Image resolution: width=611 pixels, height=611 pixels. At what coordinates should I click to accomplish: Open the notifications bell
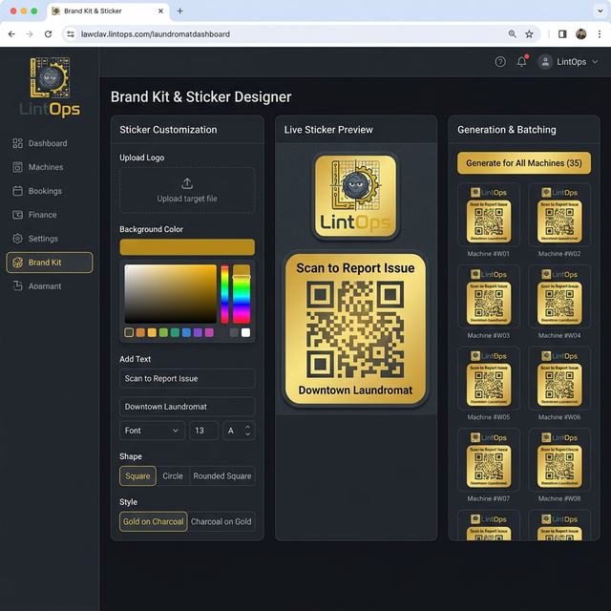(522, 61)
